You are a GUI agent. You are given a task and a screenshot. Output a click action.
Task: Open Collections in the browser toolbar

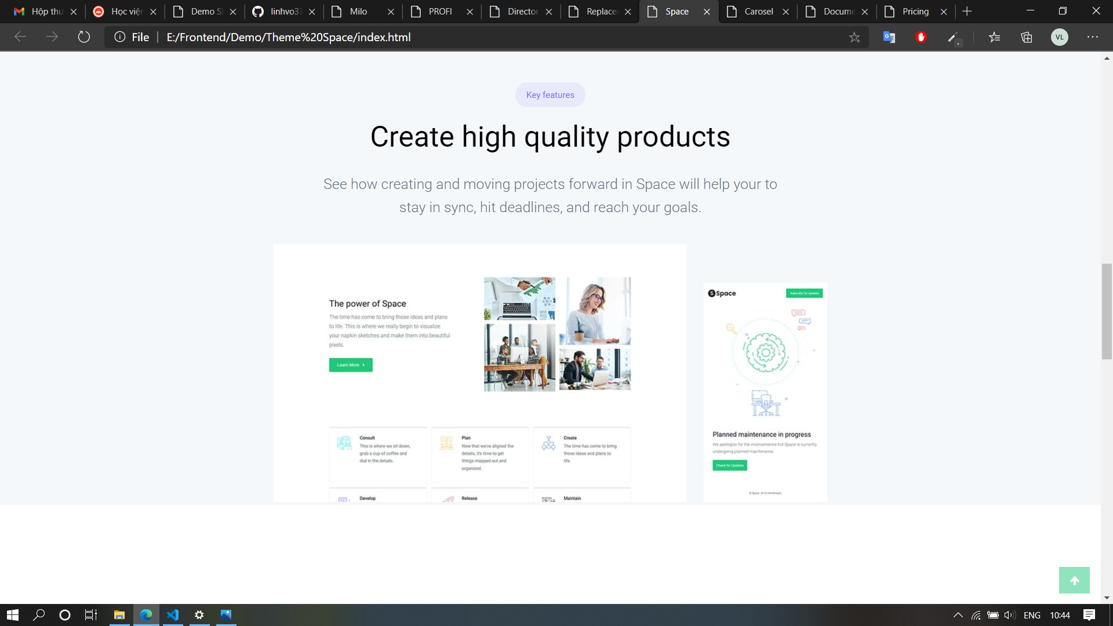pos(1026,37)
